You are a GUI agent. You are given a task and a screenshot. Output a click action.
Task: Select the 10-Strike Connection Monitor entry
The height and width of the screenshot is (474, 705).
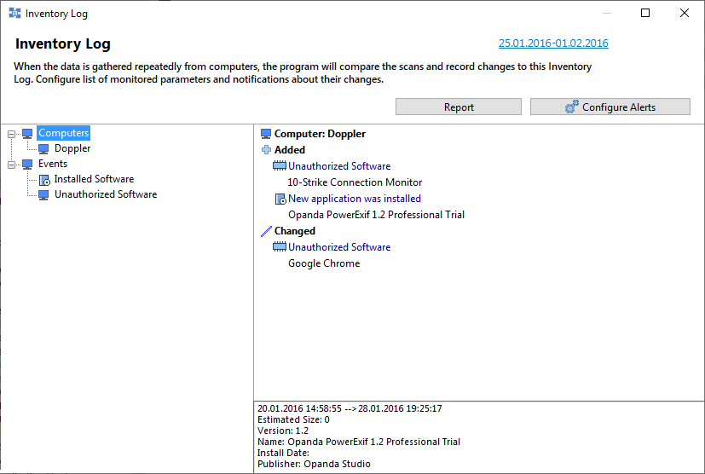click(x=355, y=182)
